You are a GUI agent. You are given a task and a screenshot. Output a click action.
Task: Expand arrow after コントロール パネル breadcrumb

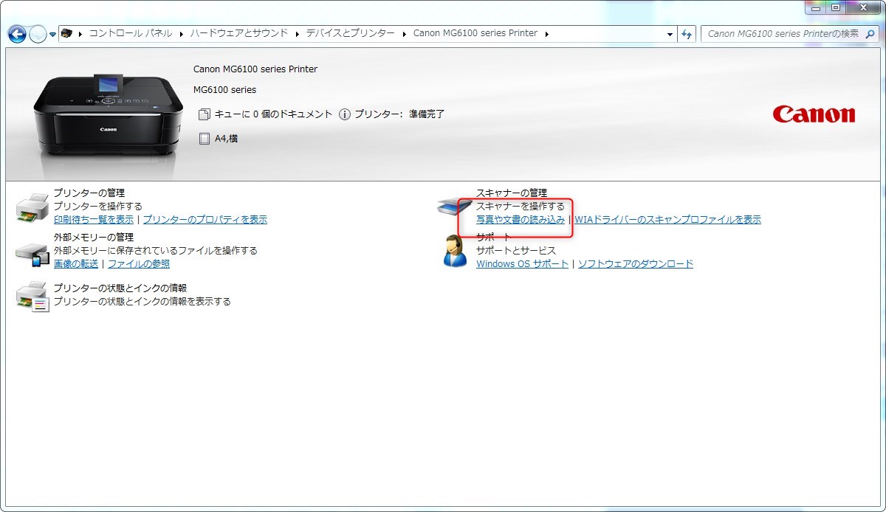[182, 33]
